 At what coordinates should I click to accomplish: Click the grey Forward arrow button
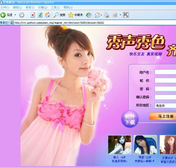click(x=22, y=15)
